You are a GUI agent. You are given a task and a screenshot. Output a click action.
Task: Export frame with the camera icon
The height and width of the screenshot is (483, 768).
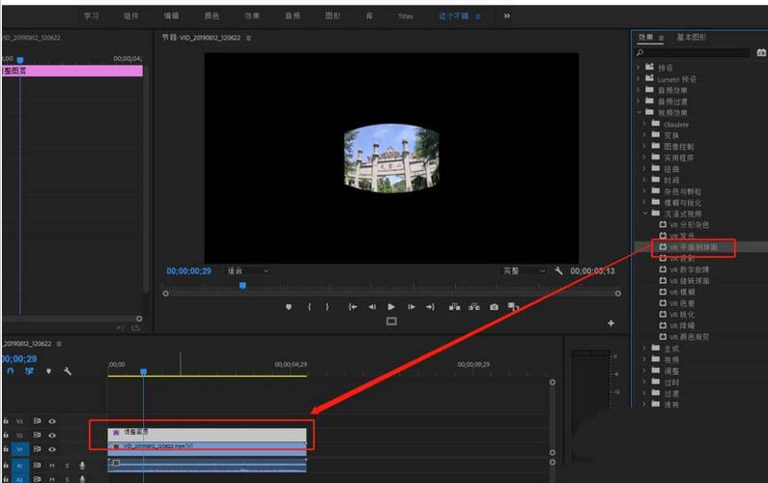pos(495,306)
